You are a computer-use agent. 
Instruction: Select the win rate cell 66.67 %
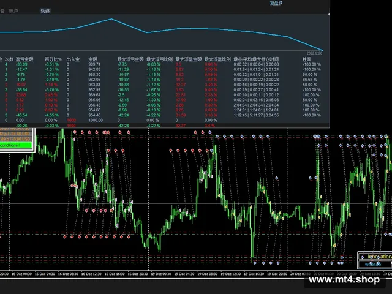click(309, 80)
